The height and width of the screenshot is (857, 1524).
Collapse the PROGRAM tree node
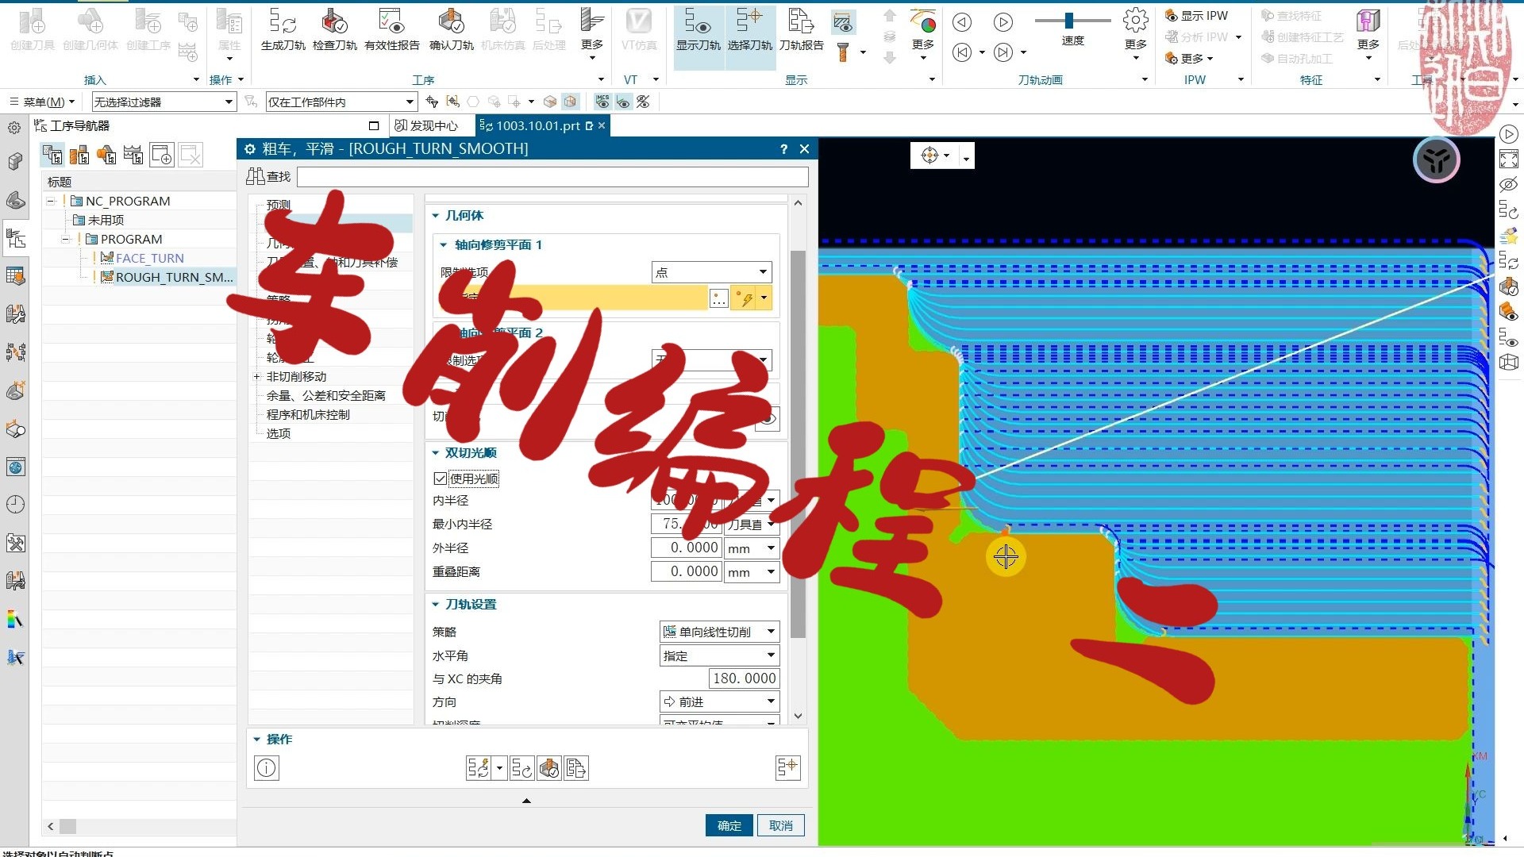[67, 239]
